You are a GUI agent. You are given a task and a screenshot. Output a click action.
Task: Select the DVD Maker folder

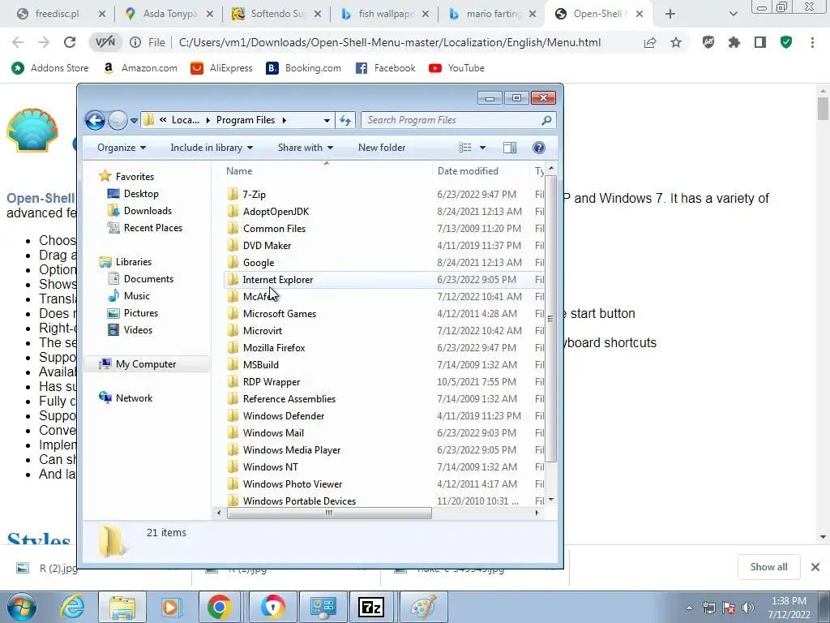[267, 245]
